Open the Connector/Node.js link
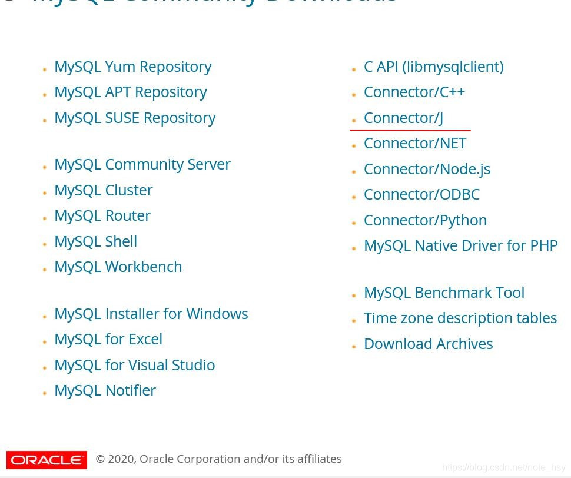571x478 pixels. [x=427, y=170]
